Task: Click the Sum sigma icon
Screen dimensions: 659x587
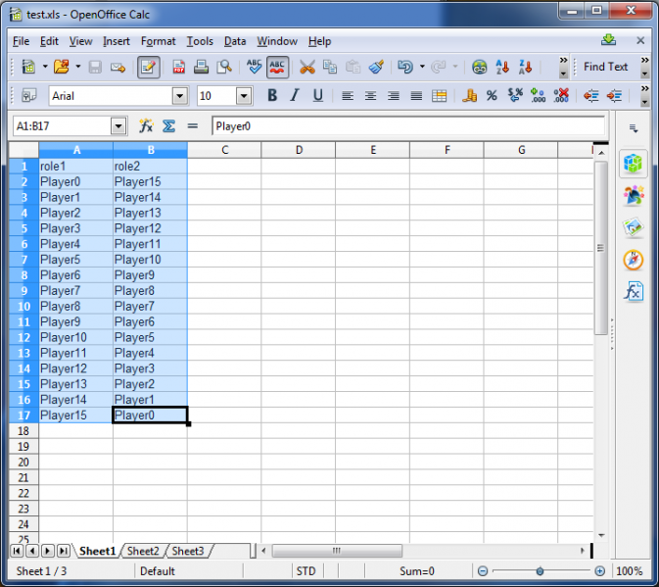Action: tap(168, 126)
